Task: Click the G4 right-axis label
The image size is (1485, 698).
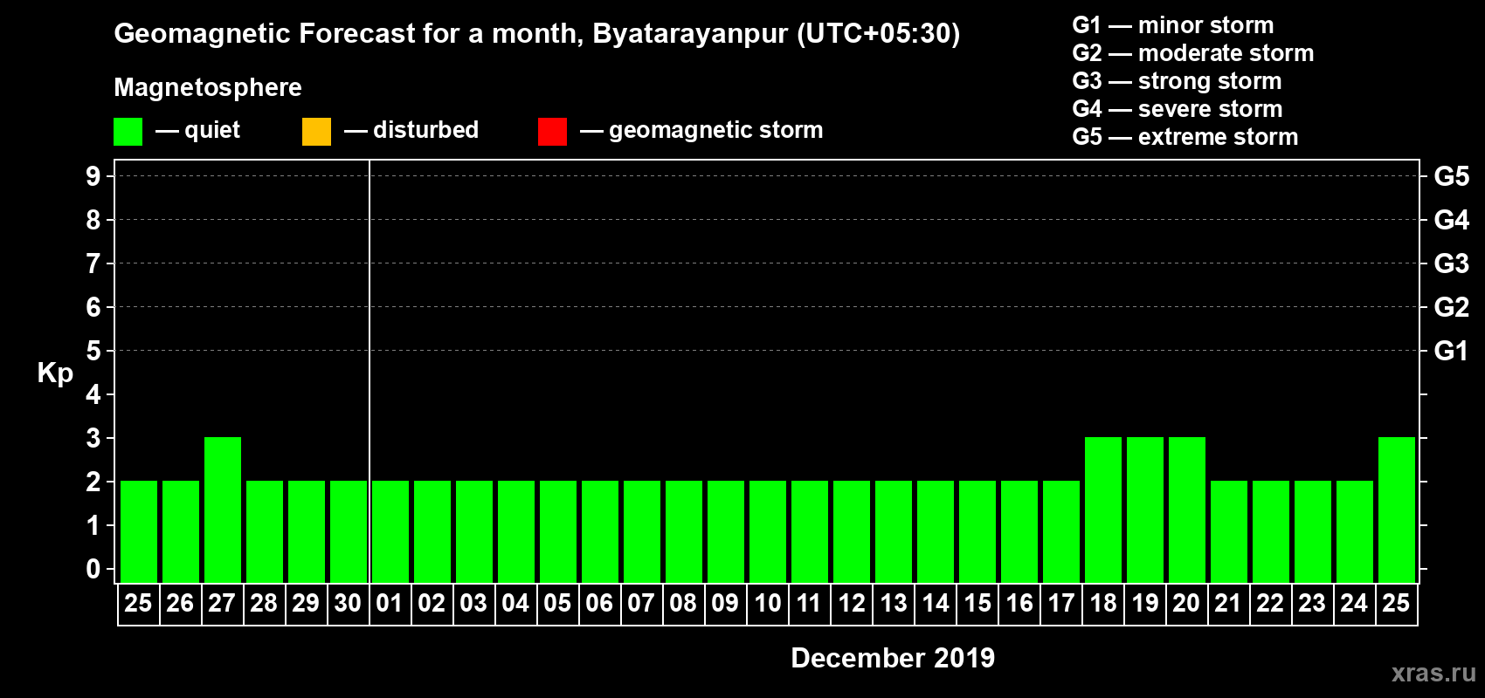Action: pos(1451,220)
